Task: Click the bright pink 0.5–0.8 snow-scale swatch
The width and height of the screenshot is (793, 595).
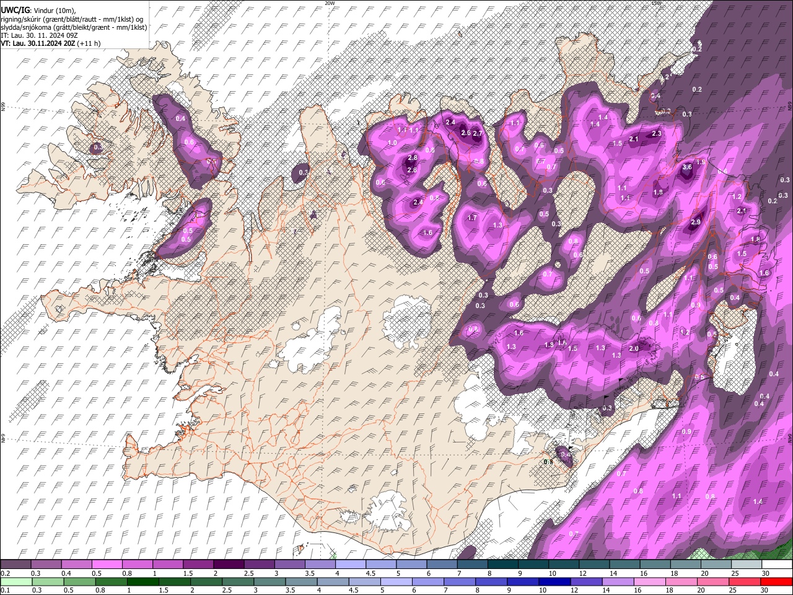Action: pos(107,565)
